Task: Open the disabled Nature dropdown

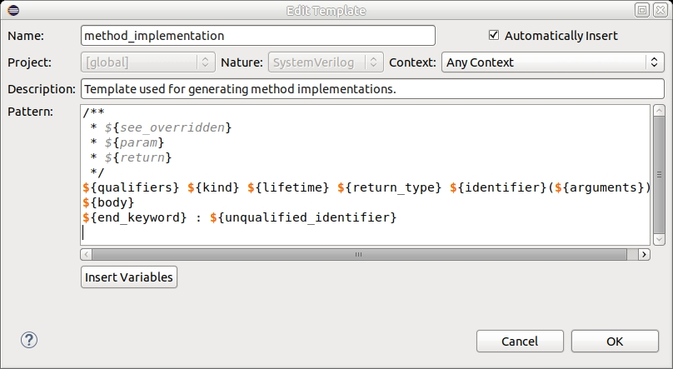Action: 326,62
